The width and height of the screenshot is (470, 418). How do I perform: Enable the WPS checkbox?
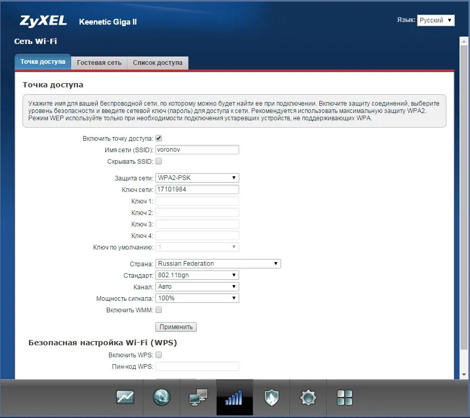pyautogui.click(x=159, y=355)
